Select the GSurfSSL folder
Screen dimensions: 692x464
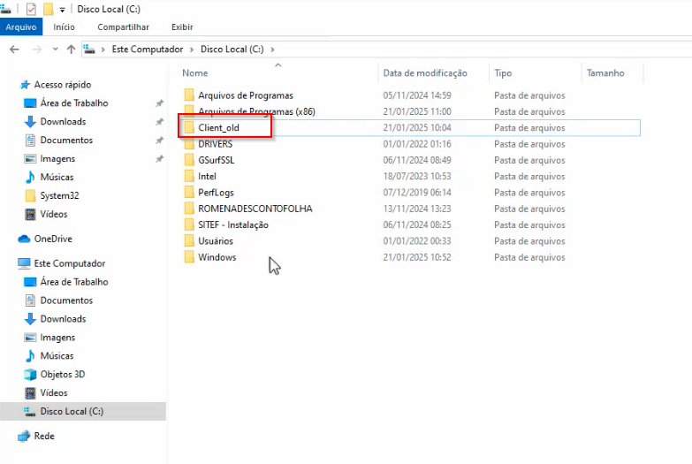click(x=217, y=160)
